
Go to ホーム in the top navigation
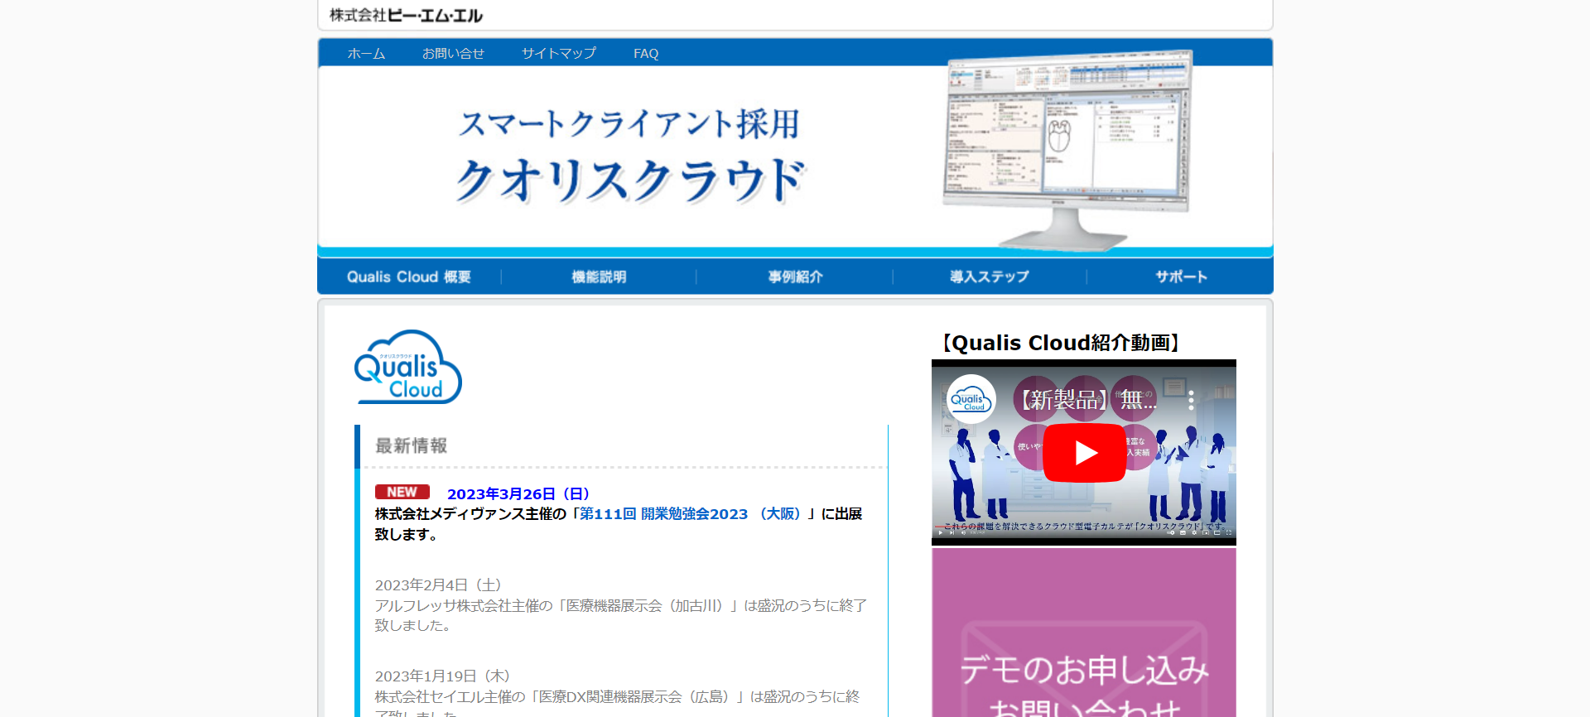click(x=366, y=54)
